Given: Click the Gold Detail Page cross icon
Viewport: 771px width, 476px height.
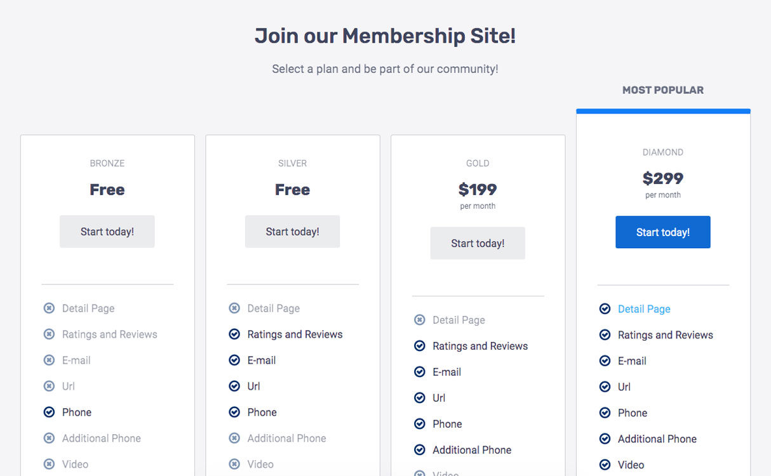Looking at the screenshot, I should click(x=419, y=320).
